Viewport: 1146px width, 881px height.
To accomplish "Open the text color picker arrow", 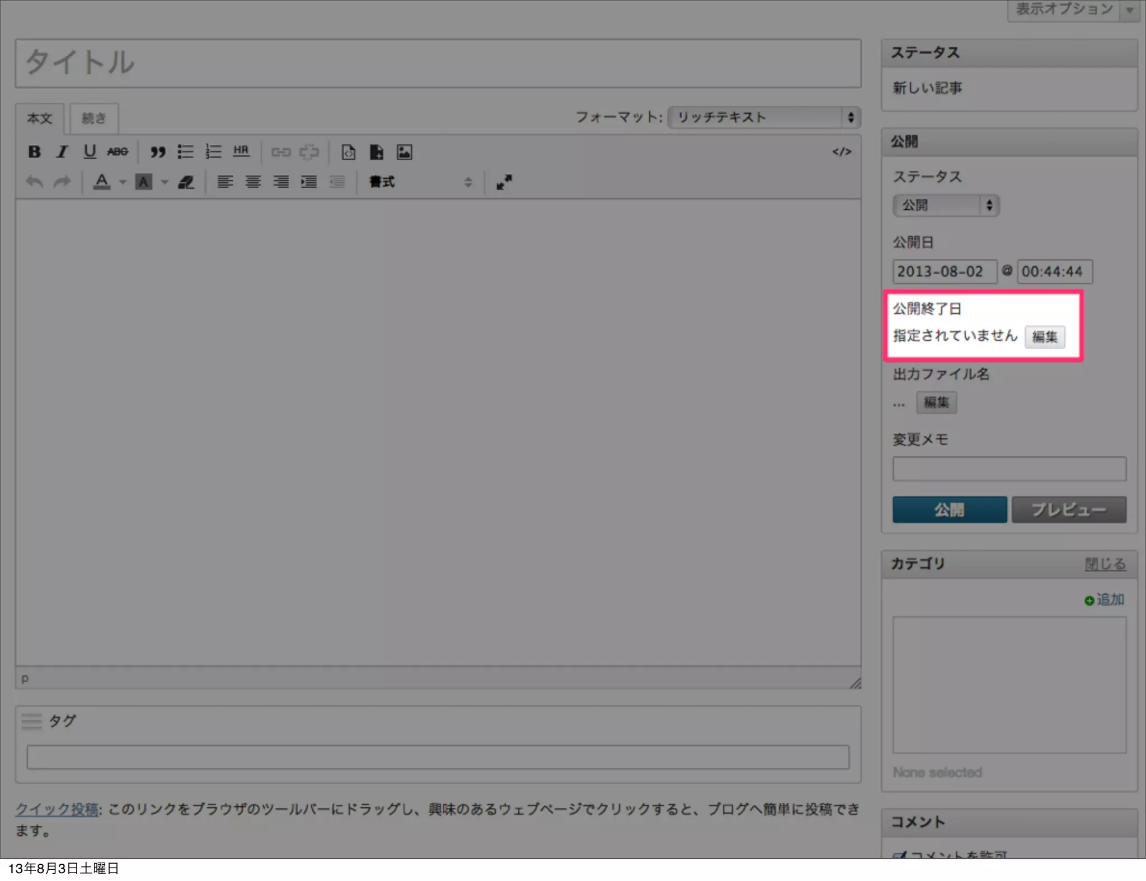I will (x=123, y=182).
